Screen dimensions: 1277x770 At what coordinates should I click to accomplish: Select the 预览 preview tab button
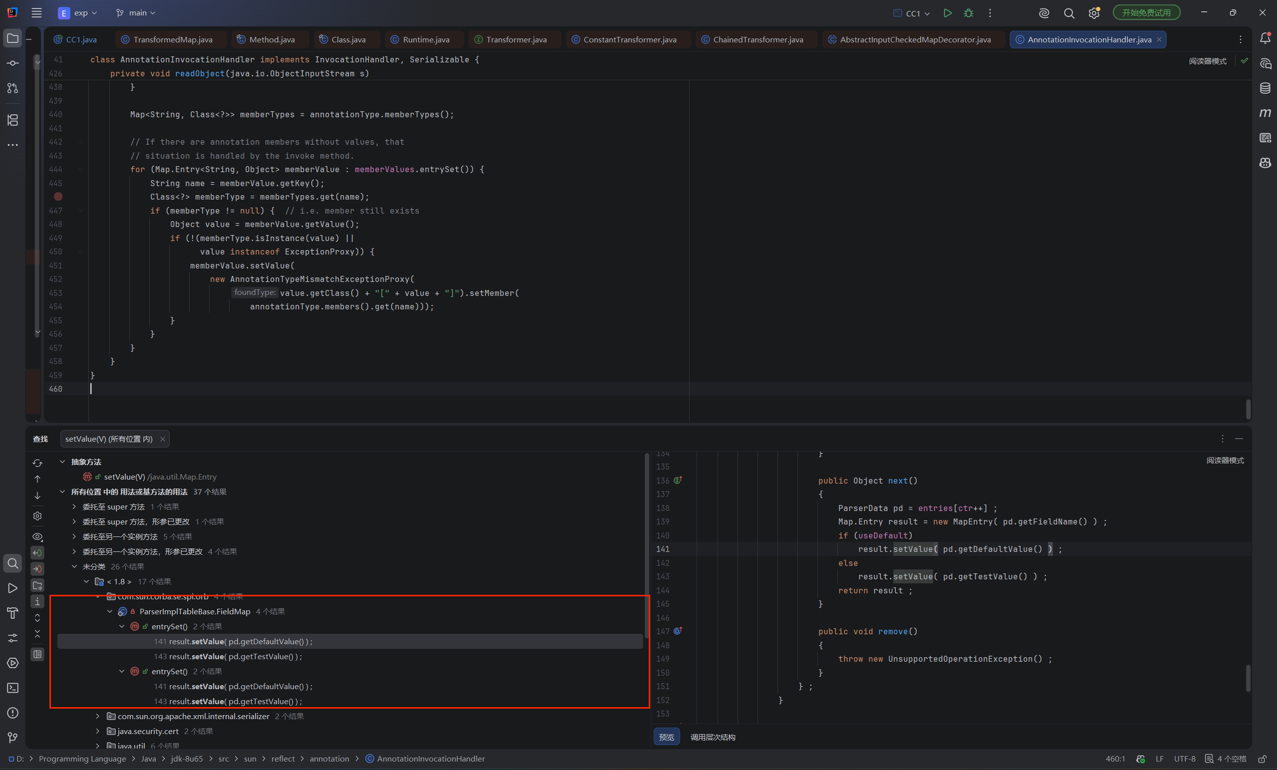pos(667,738)
